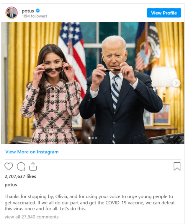Click the 18M followers text
The height and width of the screenshot is (224, 188).
(x=34, y=16)
